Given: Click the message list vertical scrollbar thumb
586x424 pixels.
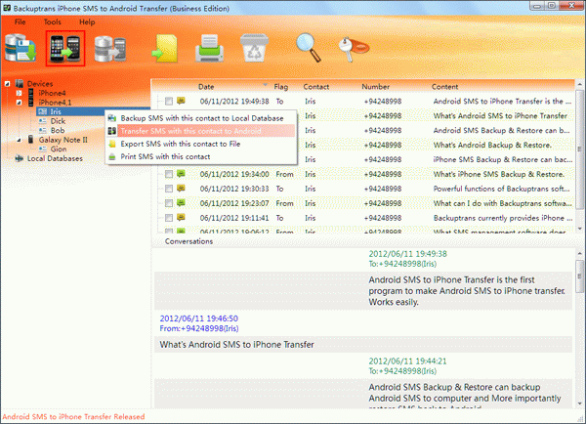Looking at the screenshot, I should pyautogui.click(x=579, y=148).
